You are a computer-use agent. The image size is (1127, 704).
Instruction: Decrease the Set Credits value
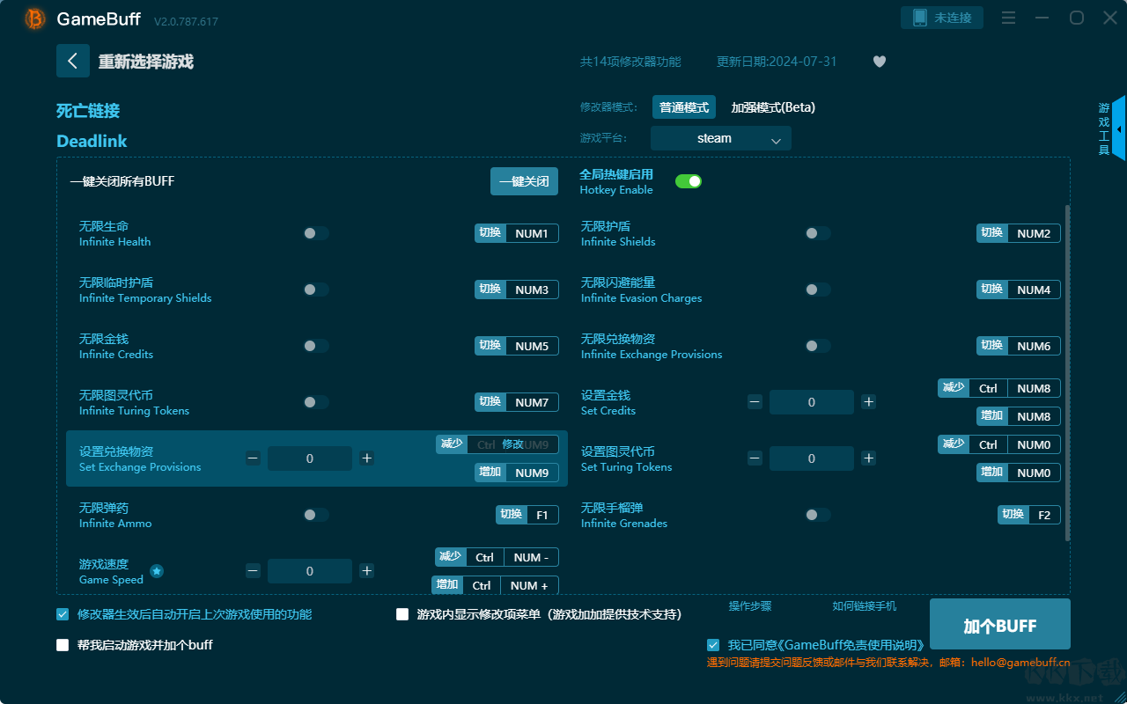[x=755, y=402]
